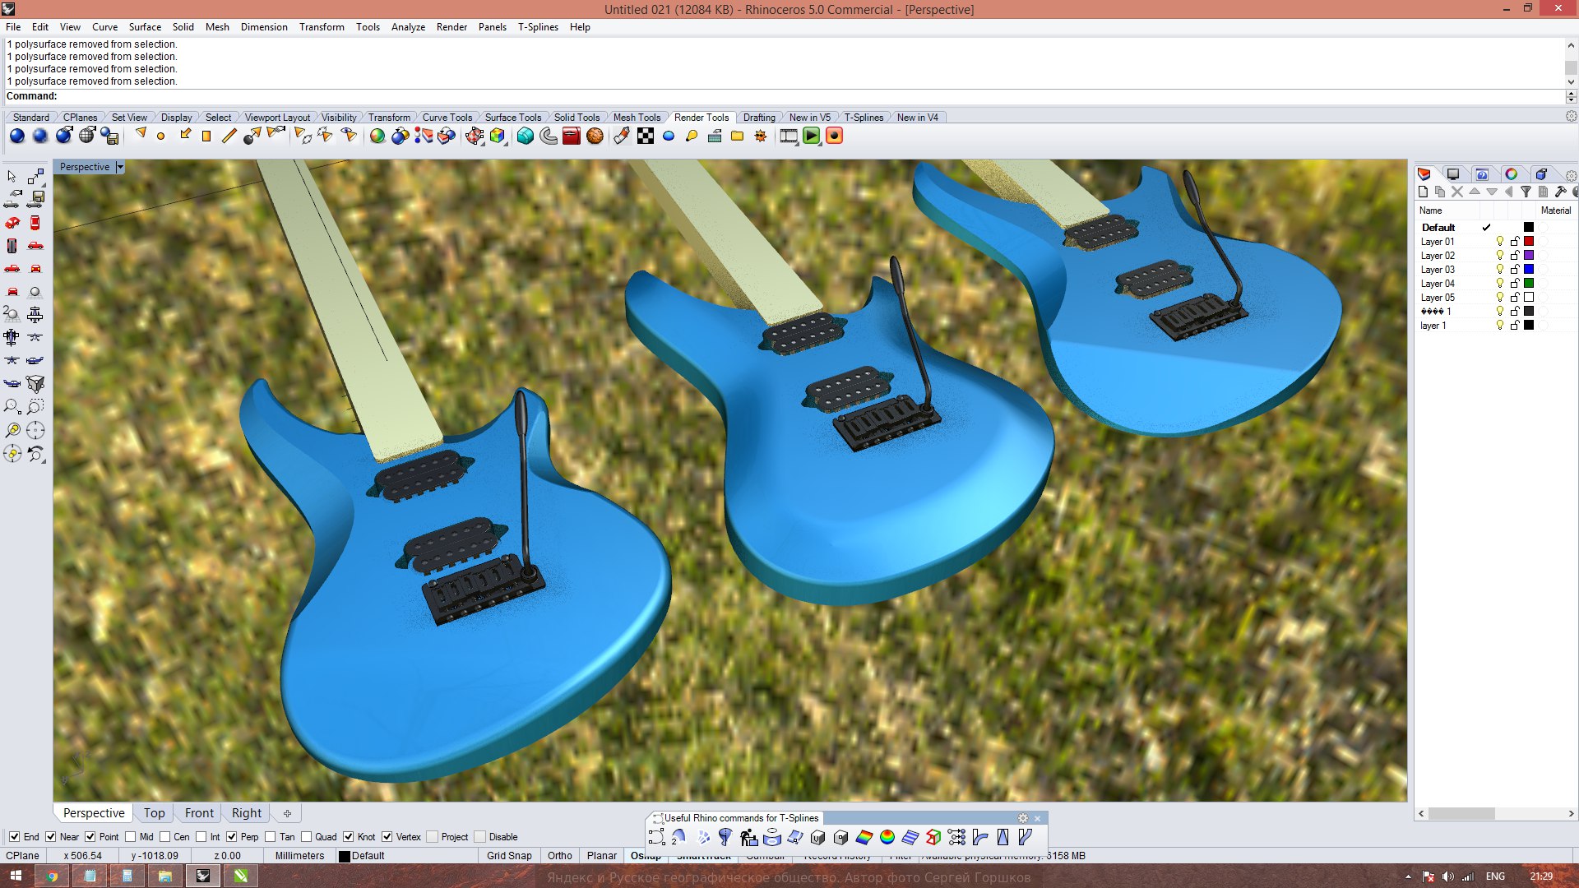Toggle the End osnap checkbox
This screenshot has width=1579, height=888.
[x=15, y=837]
